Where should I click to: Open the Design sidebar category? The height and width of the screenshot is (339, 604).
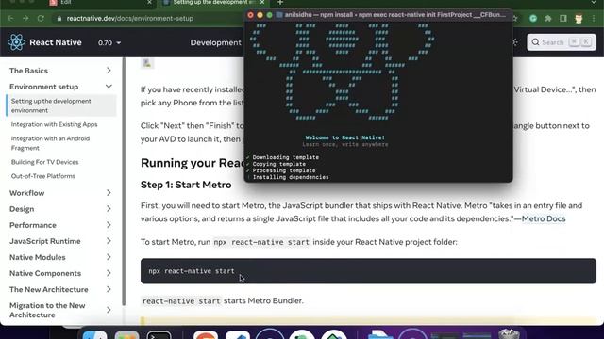pyautogui.click(x=22, y=209)
